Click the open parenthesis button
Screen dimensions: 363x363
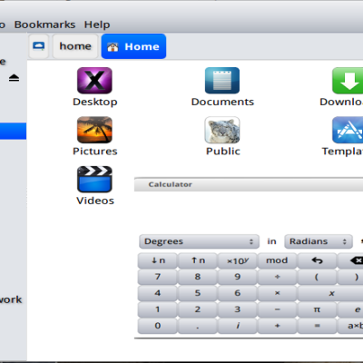tap(317, 277)
